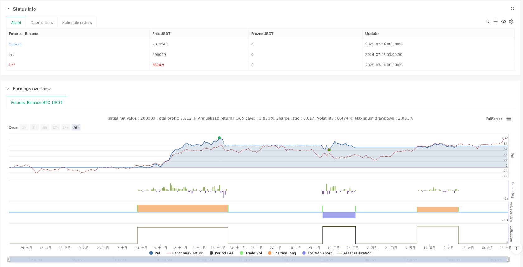Screen dimensions: 523x267
Task: Click the collapse-fullscreen arrows icon in Status info
Action: [512, 9]
